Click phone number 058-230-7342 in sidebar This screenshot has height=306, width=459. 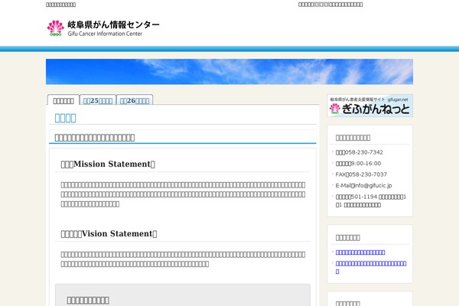click(360, 152)
